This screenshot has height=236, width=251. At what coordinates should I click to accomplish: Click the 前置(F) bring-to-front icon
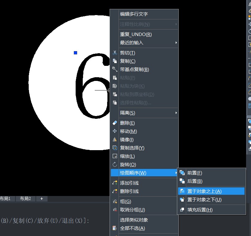tap(182, 173)
